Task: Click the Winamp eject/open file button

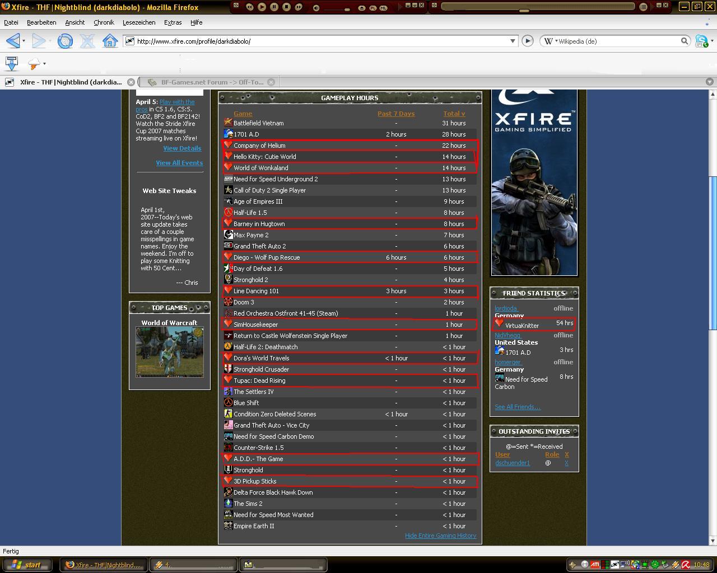Action: pyautogui.click(x=362, y=8)
